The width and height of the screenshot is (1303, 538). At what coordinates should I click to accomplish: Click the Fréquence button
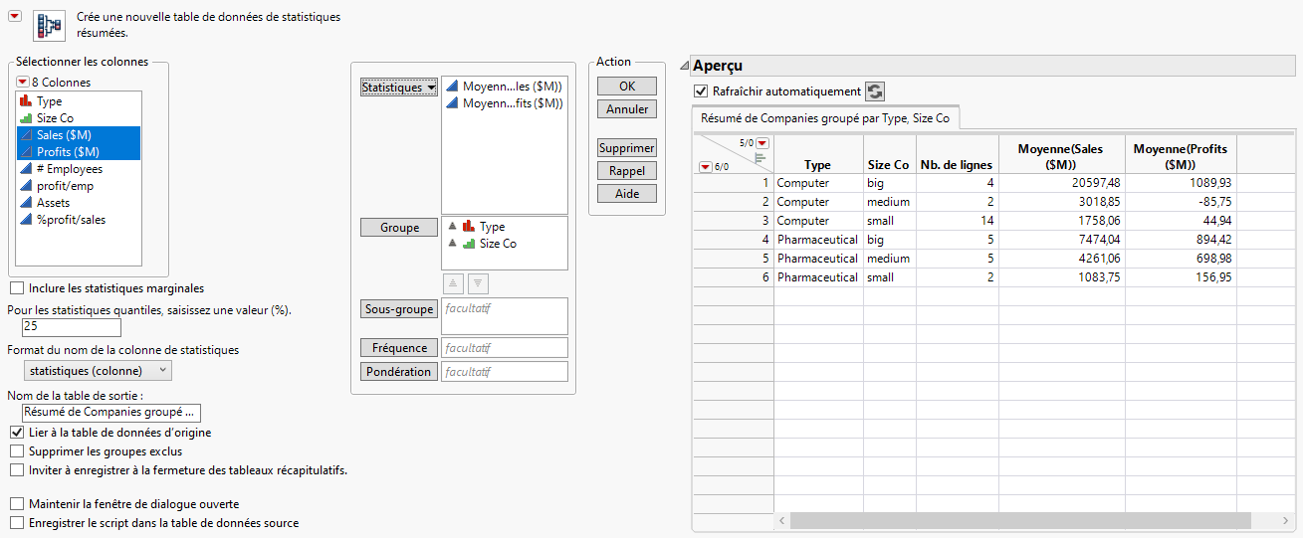[399, 348]
